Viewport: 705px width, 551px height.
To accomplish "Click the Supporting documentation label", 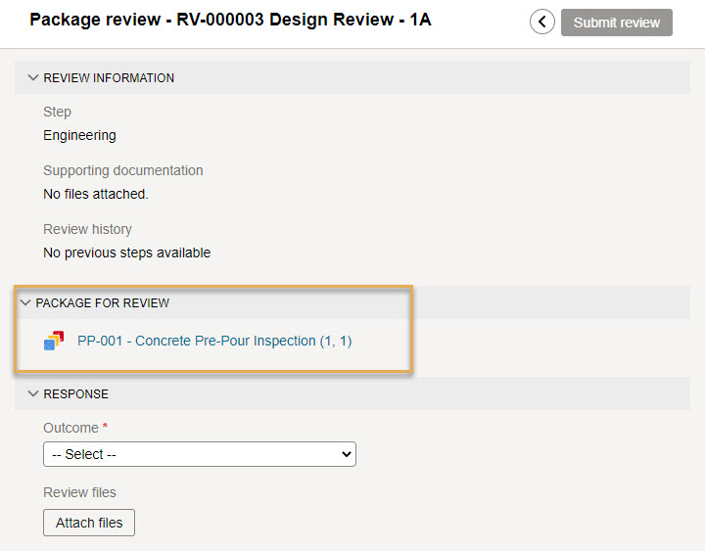I will (123, 171).
